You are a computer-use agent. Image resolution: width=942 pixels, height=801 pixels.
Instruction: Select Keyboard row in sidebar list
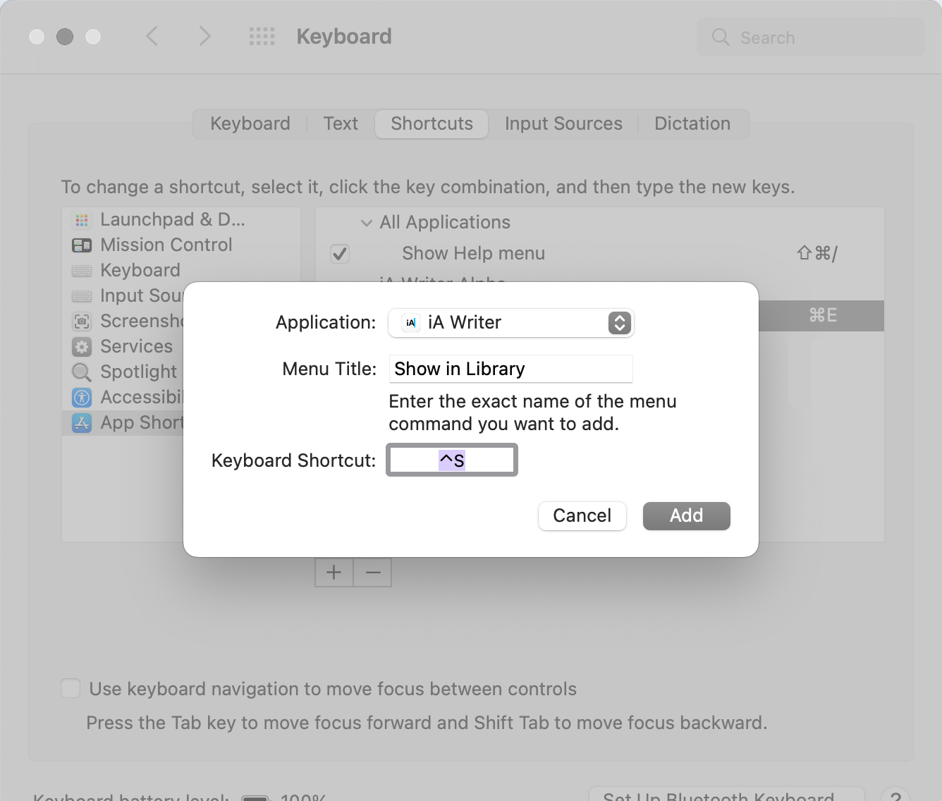click(x=182, y=271)
